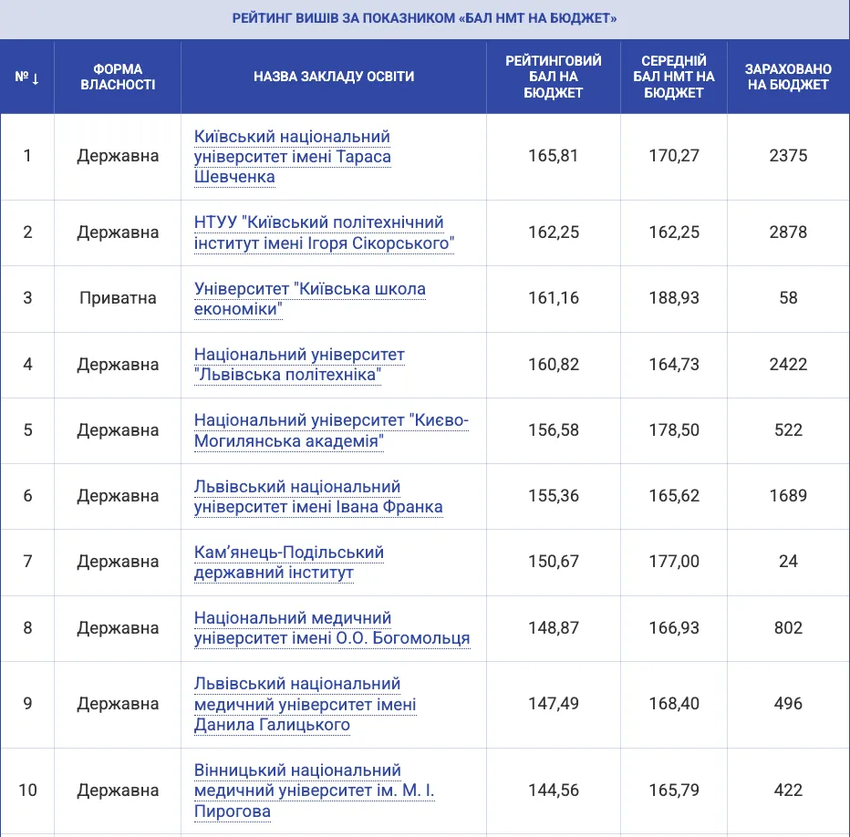
Task: Select rating value 155,36
Action: tap(554, 496)
